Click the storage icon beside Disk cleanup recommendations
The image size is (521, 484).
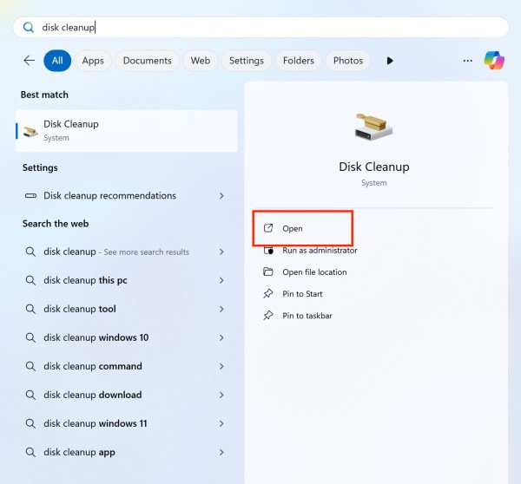click(30, 195)
